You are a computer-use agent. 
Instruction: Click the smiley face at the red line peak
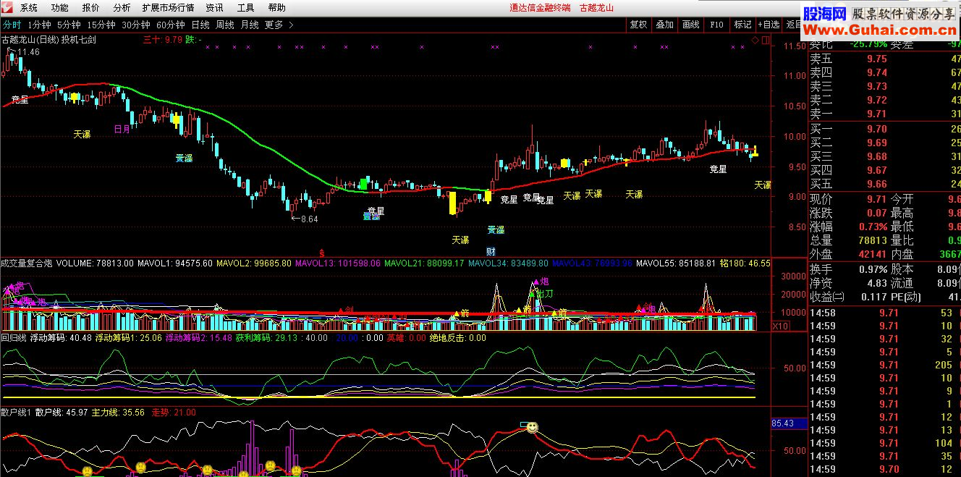click(532, 428)
